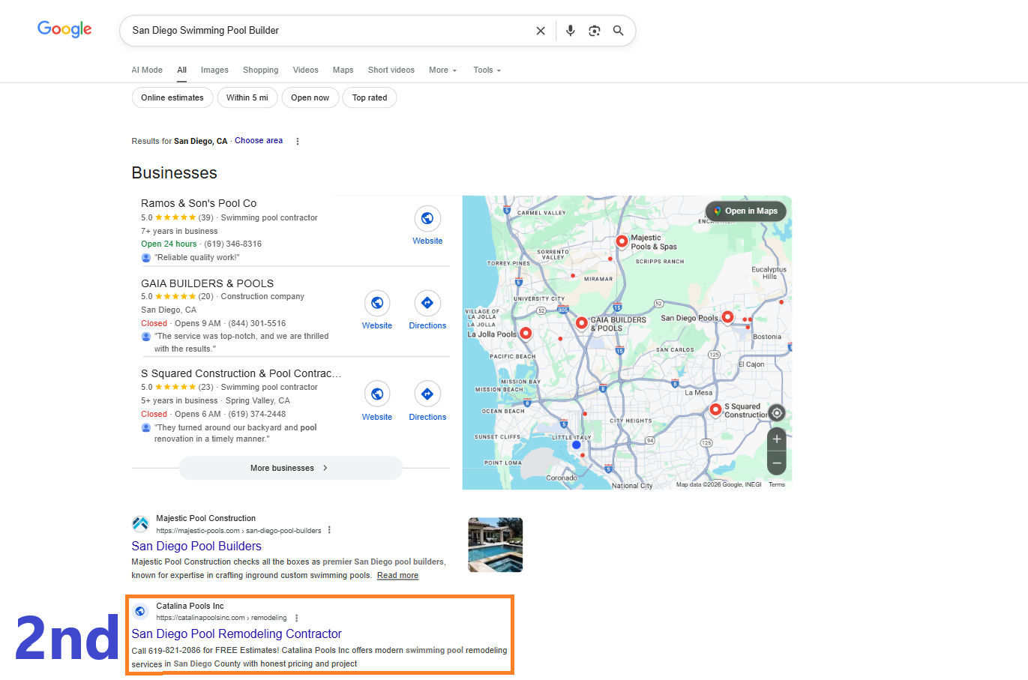
Task: Select S Squared Construction map pin
Action: pyautogui.click(x=715, y=409)
